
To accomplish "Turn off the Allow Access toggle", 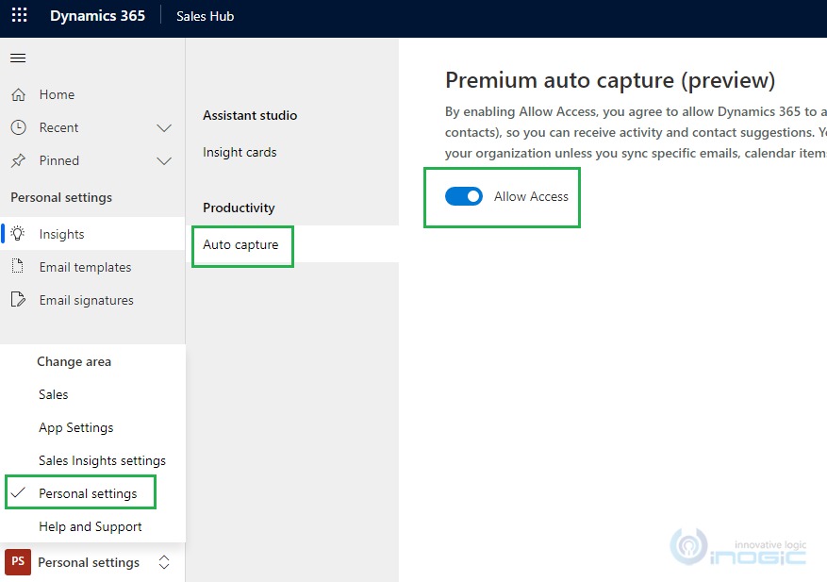I will (464, 196).
